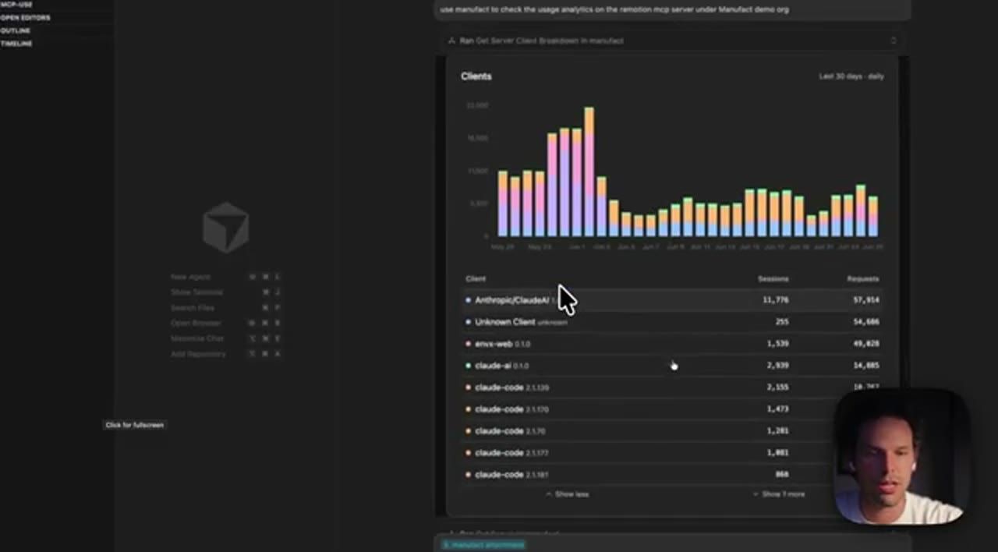Click the color dot for Unknown Client

(468, 322)
